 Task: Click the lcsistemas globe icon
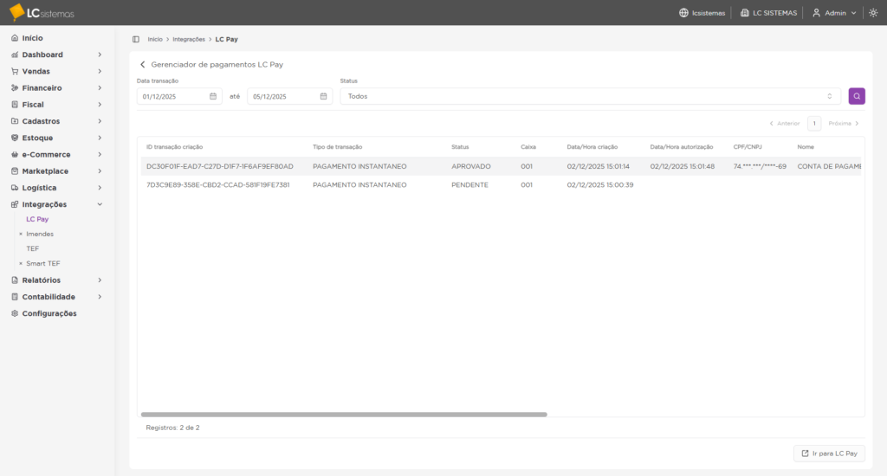tap(683, 13)
